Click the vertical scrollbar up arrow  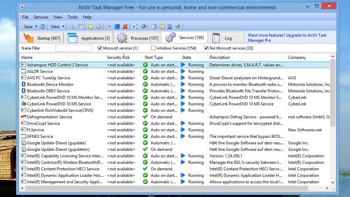(x=333, y=56)
